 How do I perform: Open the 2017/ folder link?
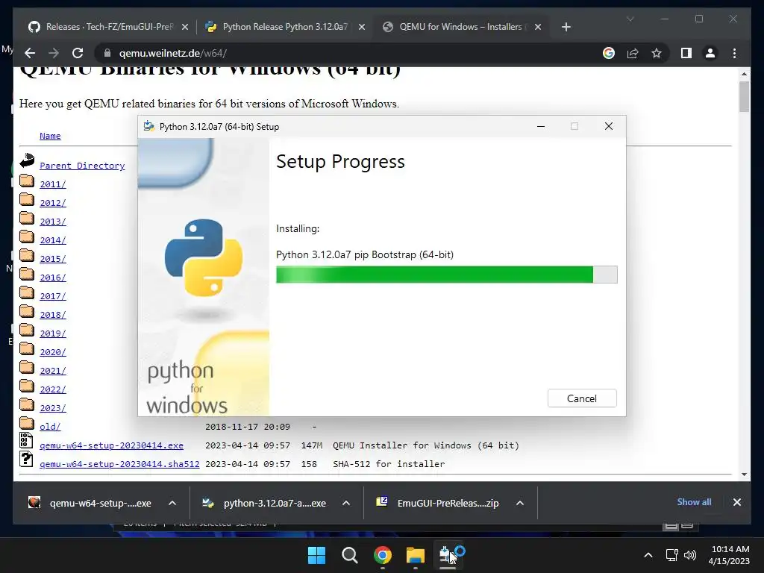(x=53, y=296)
